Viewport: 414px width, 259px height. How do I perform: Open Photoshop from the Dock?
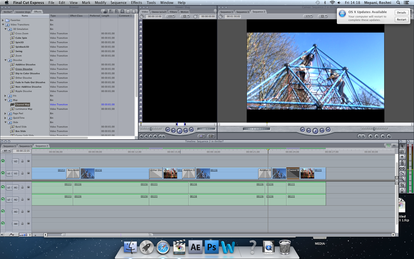[212, 247]
